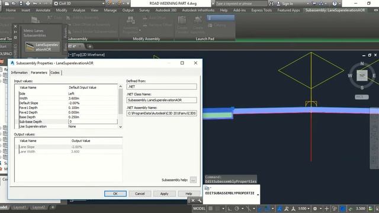Open the annotation scale 1:100 dropdown
379x213 pixels.
tap(304, 209)
